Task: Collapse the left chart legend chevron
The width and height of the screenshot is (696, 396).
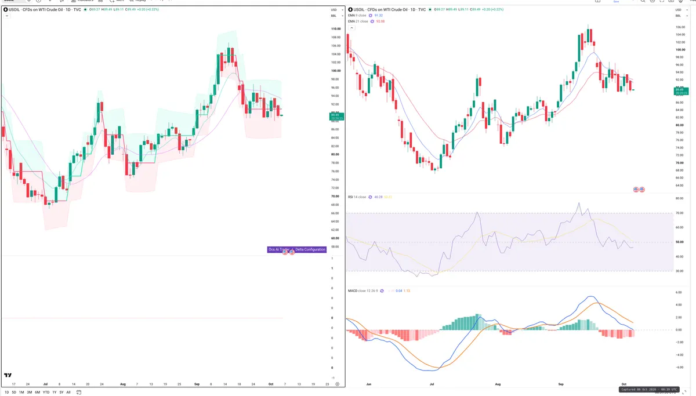Action: [x=6, y=16]
